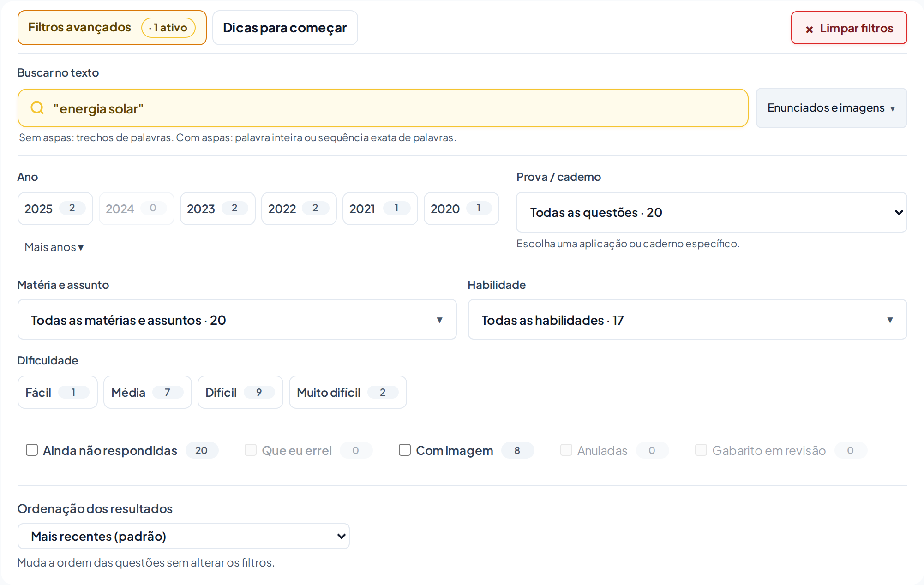The width and height of the screenshot is (924, 585).
Task: Filter by Difícil difficulty
Action: (240, 392)
